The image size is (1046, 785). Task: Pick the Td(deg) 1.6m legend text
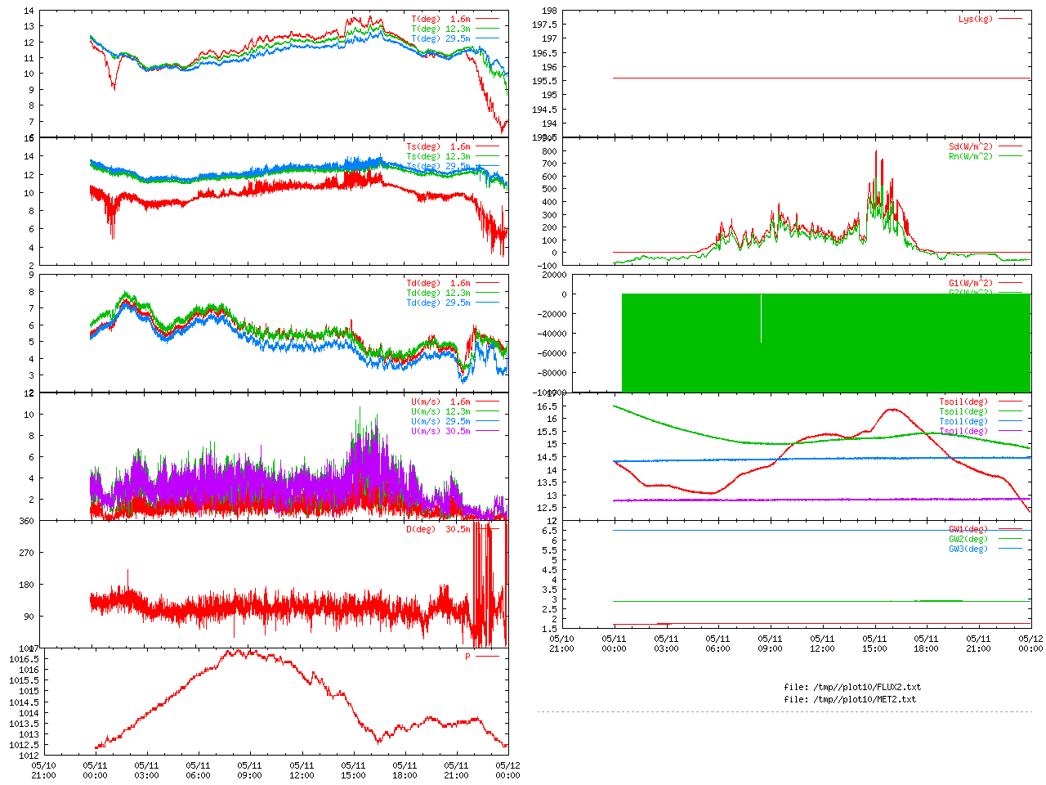coord(438,283)
